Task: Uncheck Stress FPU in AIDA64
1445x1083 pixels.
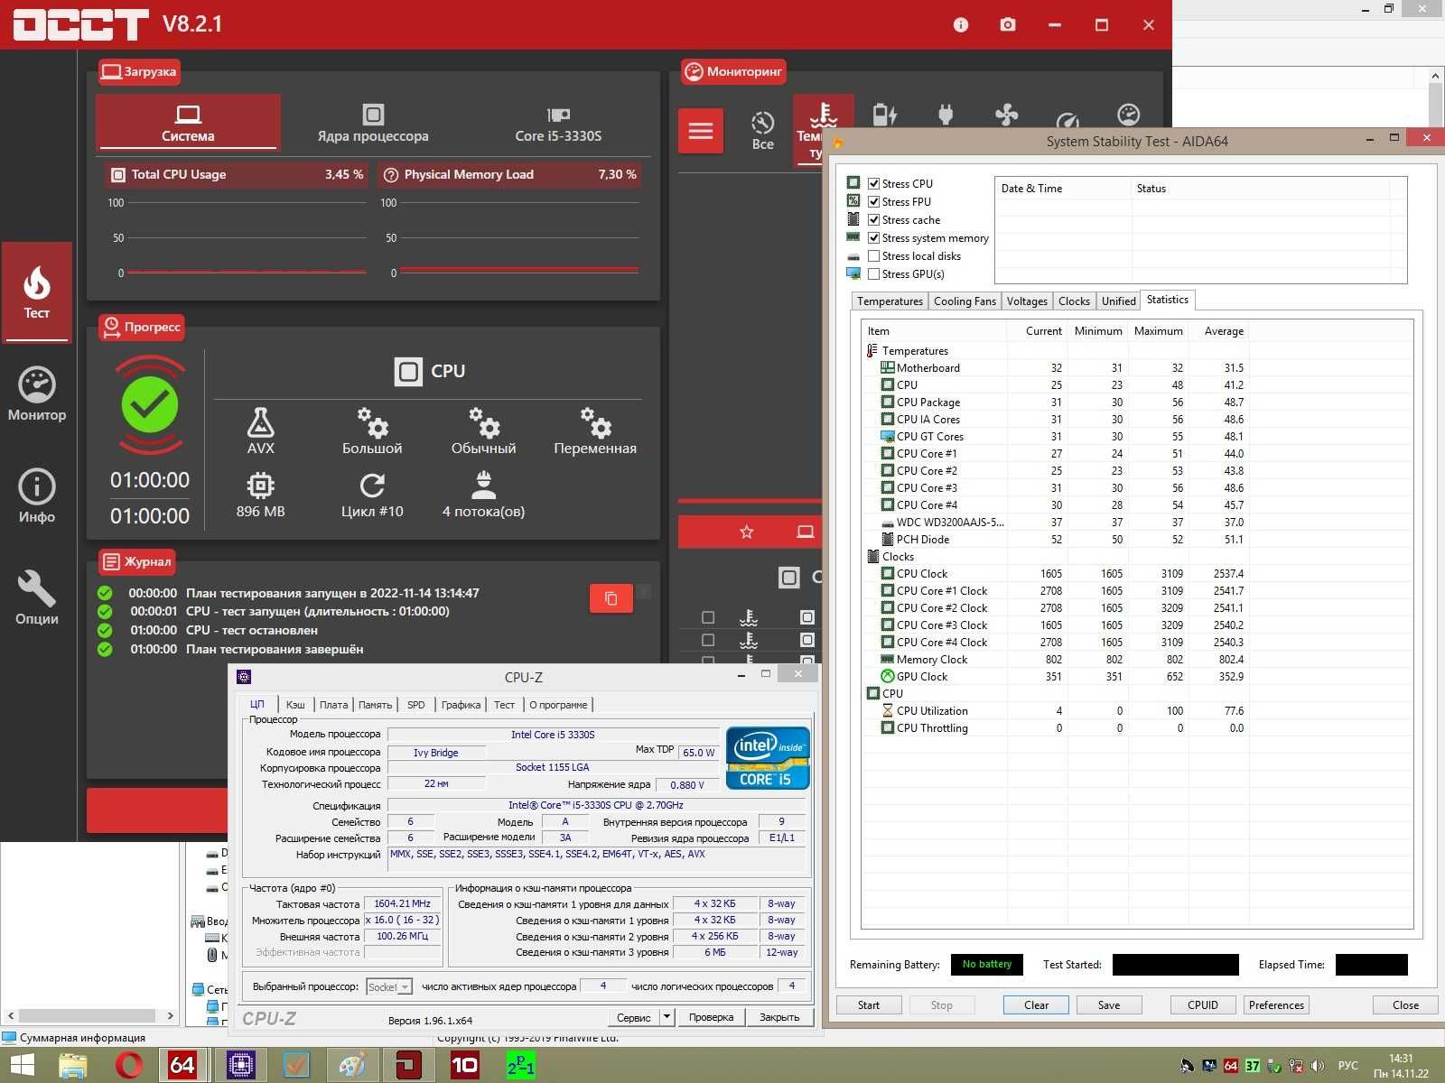Action: (x=873, y=201)
